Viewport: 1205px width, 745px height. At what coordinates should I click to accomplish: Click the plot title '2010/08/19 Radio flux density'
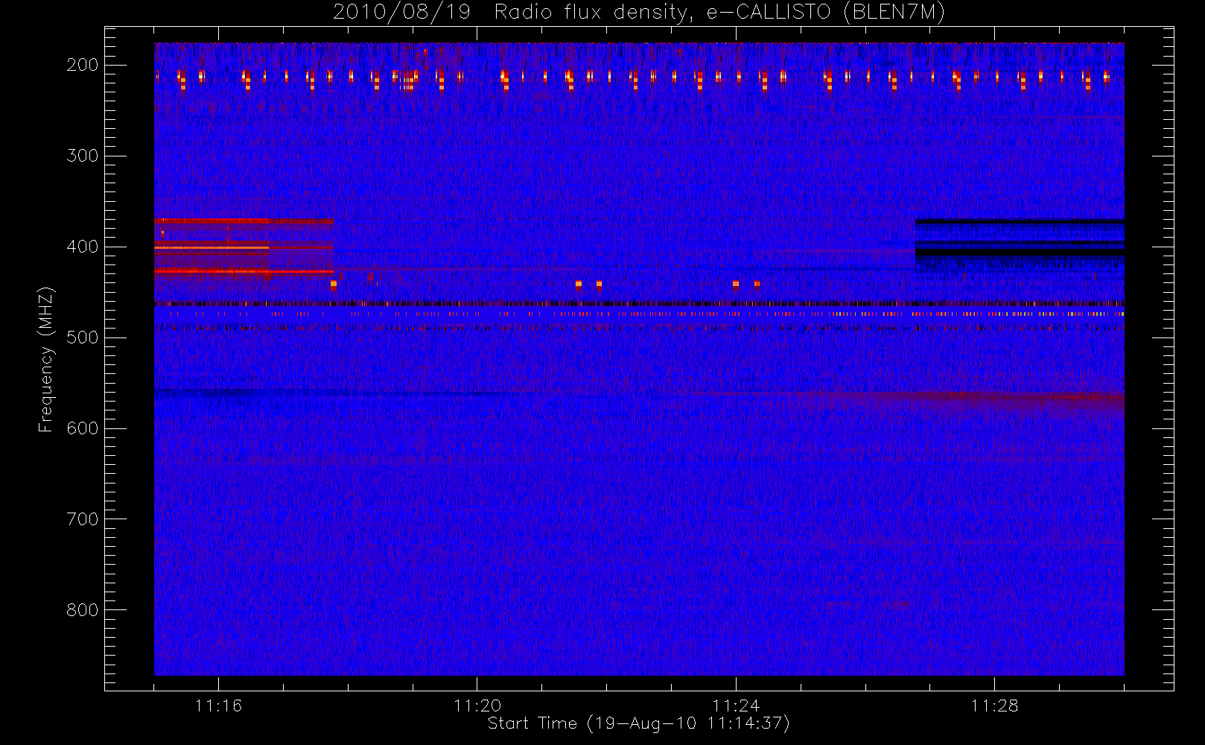coord(638,13)
